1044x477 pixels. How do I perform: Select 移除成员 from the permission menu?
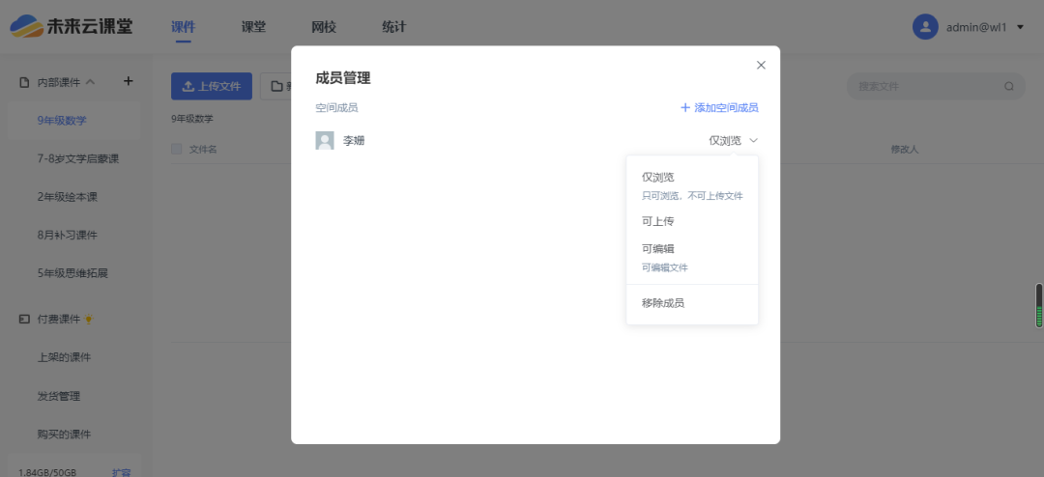(x=663, y=303)
